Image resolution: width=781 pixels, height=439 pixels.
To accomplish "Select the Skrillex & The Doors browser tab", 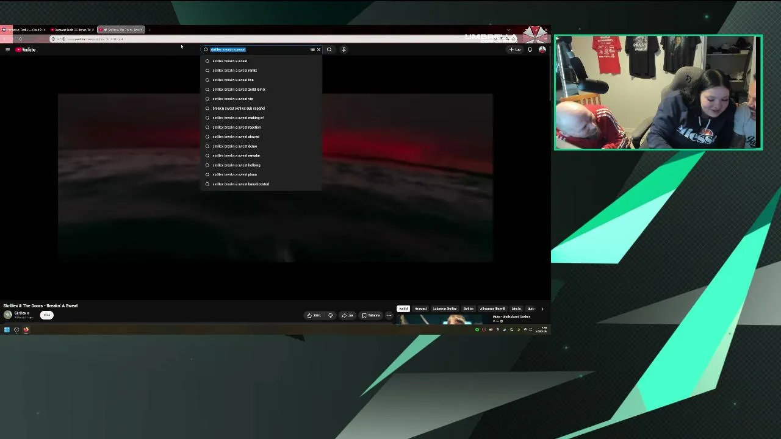I will 121,30.
